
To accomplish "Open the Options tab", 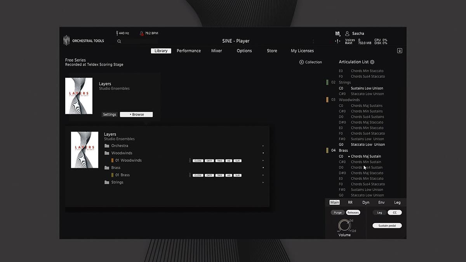I will pyautogui.click(x=244, y=51).
